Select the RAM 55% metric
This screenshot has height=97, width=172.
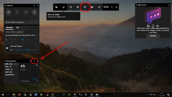pyautogui.click(x=11, y=72)
